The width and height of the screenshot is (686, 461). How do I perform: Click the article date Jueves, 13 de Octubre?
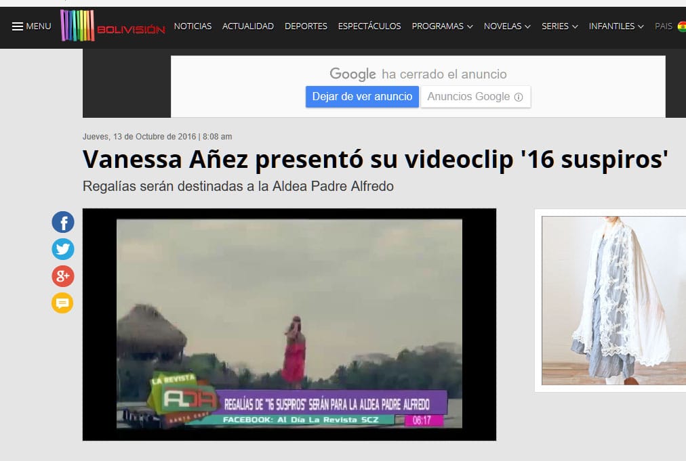[157, 137]
